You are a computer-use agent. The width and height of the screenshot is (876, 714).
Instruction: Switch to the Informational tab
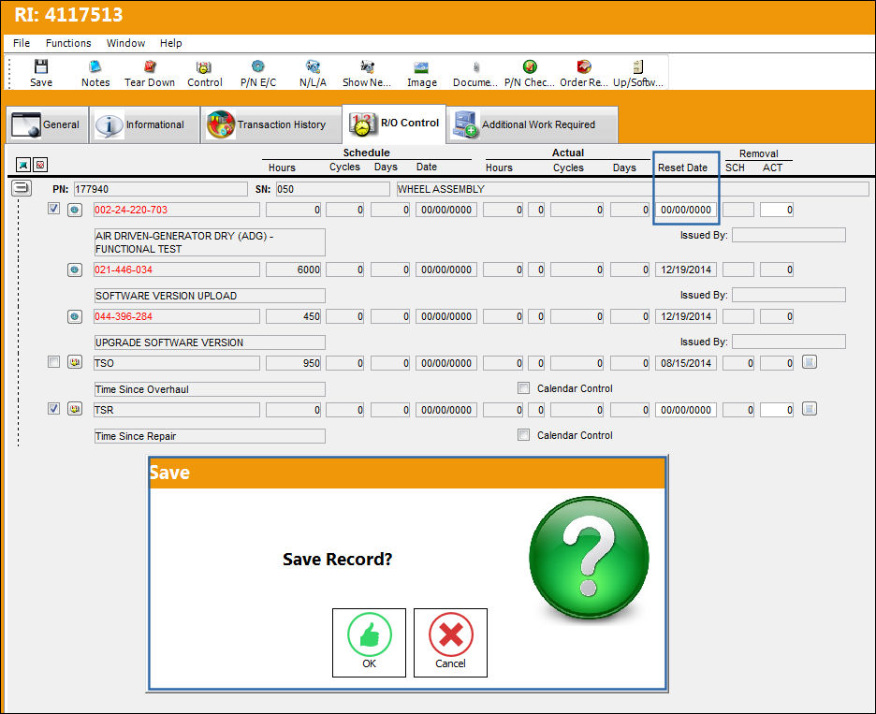click(145, 124)
